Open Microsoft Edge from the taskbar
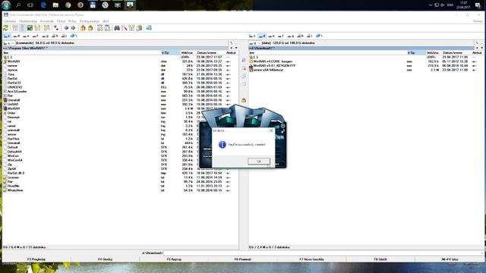Viewport: 486px width, 273px height. point(43,5)
